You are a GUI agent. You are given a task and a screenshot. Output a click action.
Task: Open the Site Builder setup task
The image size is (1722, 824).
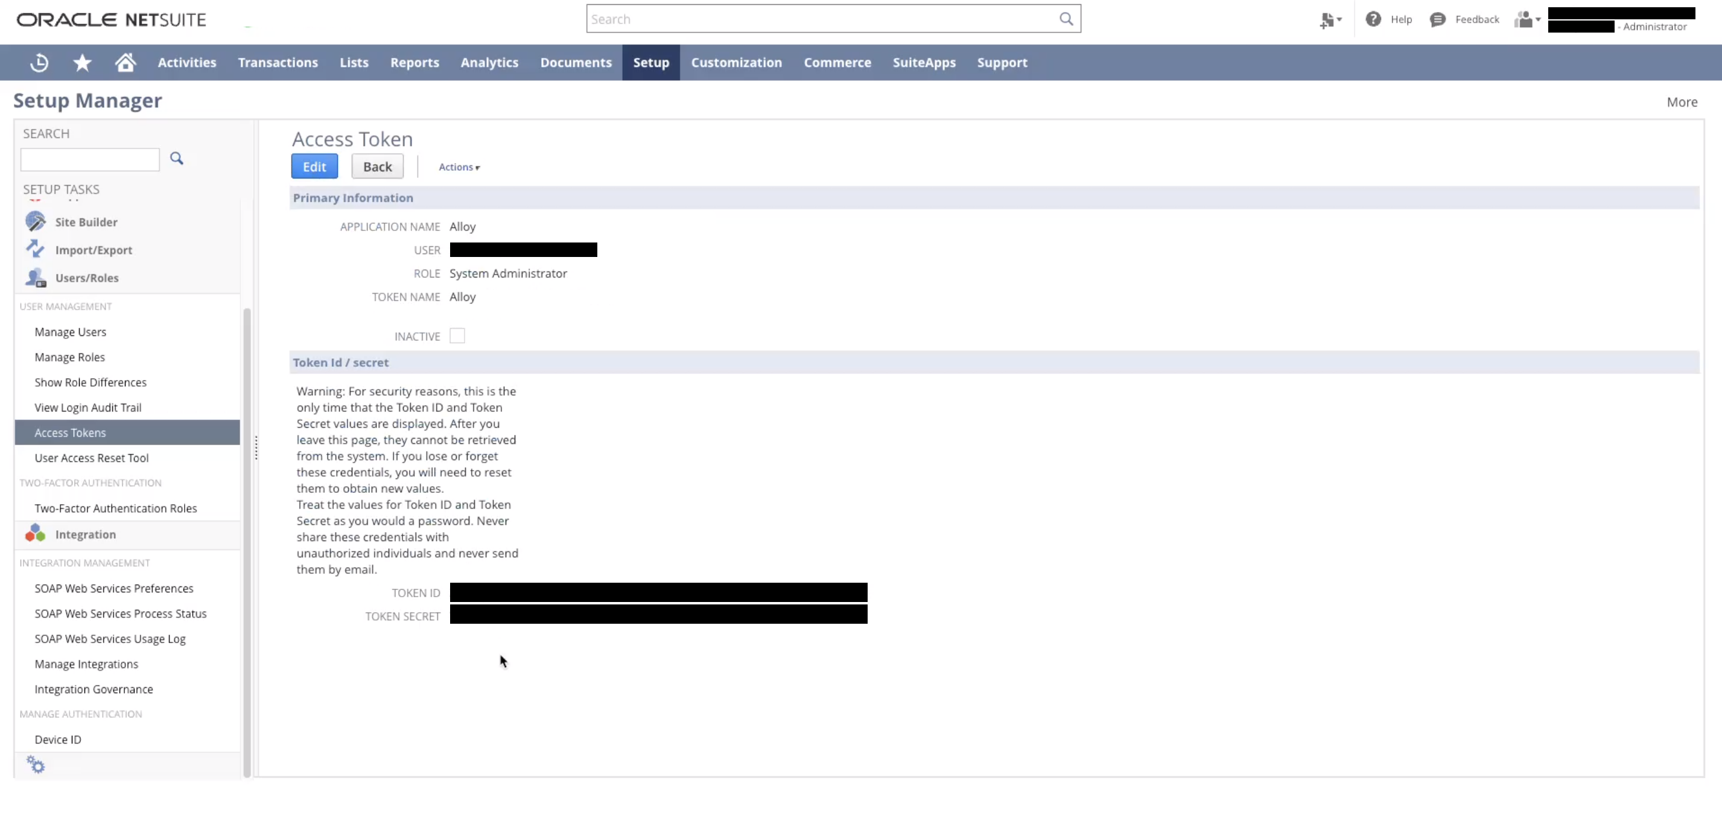pyautogui.click(x=86, y=222)
